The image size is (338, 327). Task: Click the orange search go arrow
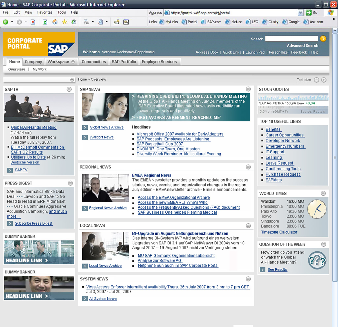(323, 39)
